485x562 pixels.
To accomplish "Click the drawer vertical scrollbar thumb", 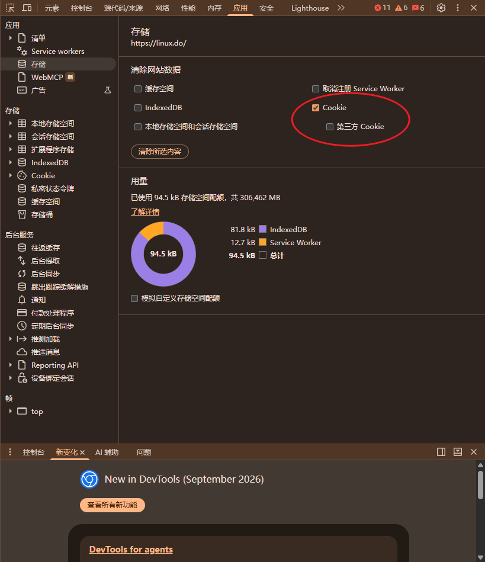I will click(480, 484).
